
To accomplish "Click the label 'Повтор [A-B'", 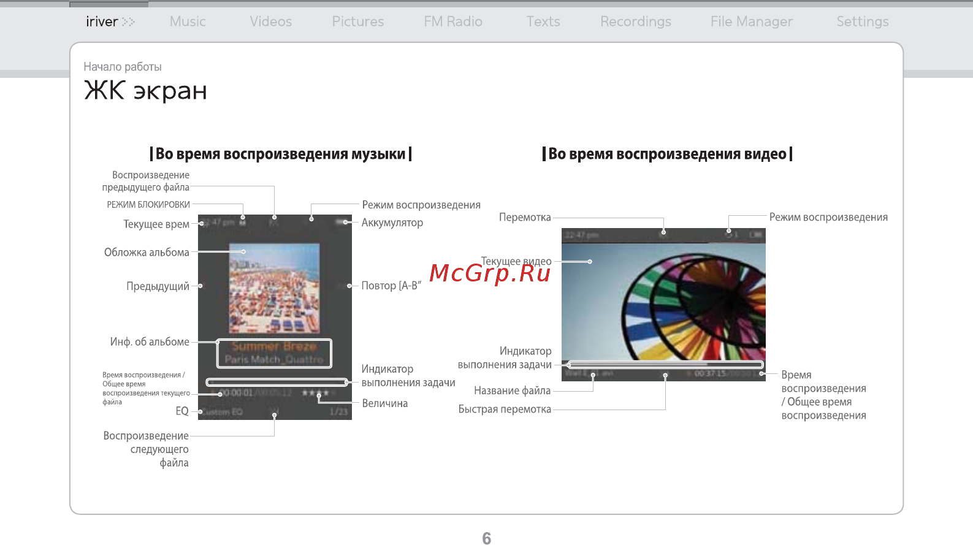I will (391, 286).
